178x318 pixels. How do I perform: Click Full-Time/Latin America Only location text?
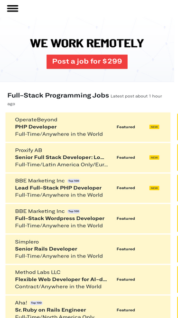tap(61, 164)
